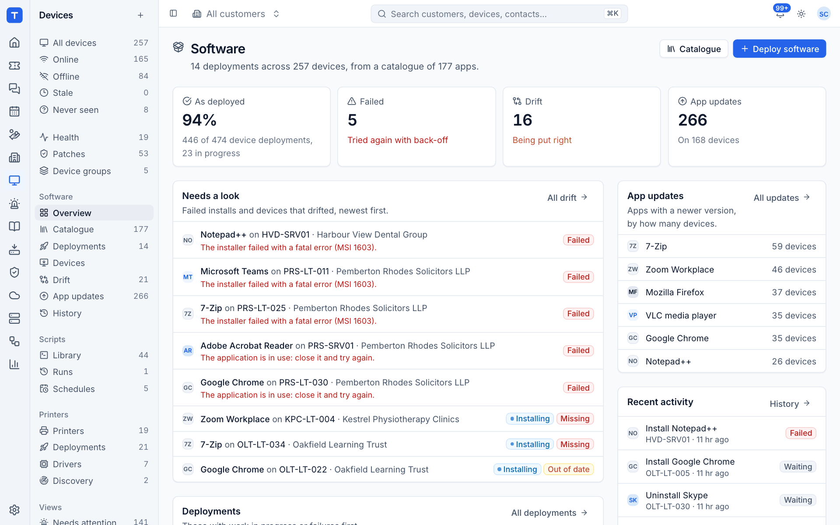840x525 pixels.
Task: Open Adobe Acrobat Reader on PRS-SRV01 row
Action: [x=388, y=351]
